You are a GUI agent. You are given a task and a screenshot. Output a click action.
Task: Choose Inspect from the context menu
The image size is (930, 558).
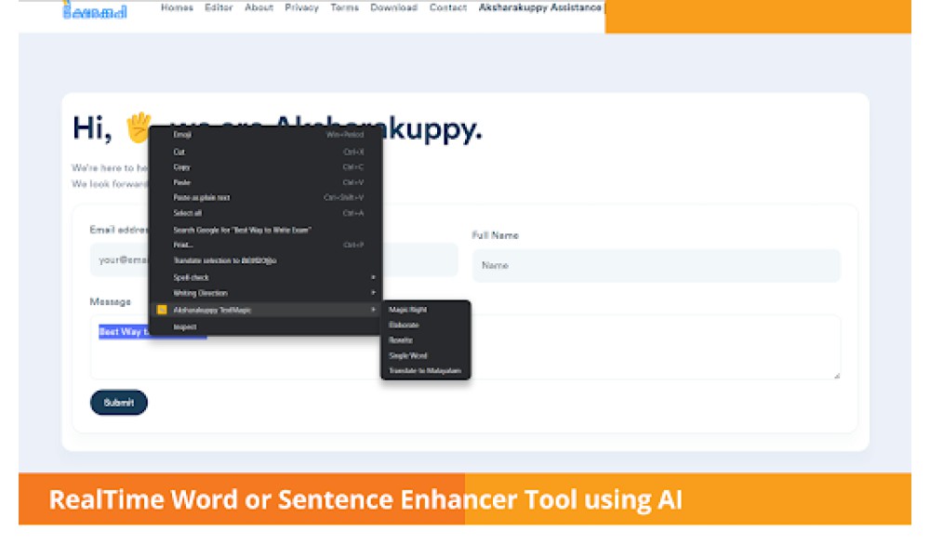point(265,326)
